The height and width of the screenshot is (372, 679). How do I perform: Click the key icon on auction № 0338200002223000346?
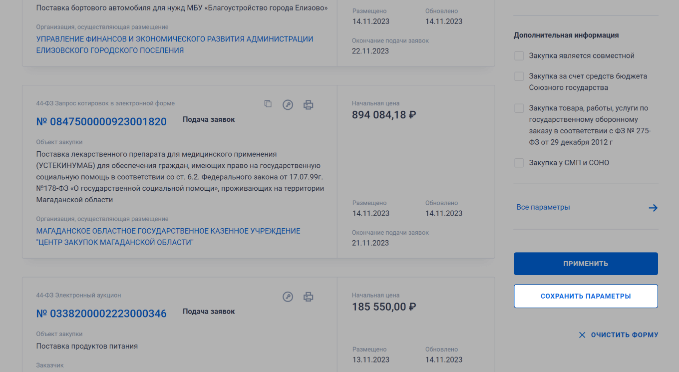point(288,297)
